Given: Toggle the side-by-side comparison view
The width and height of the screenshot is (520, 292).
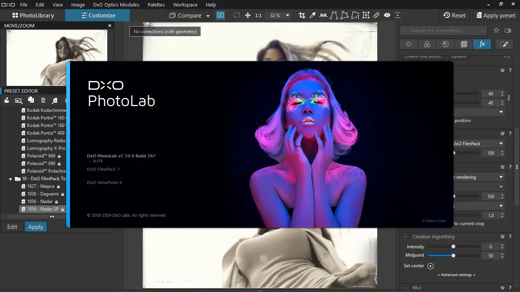Looking at the screenshot, I should pyautogui.click(x=220, y=16).
